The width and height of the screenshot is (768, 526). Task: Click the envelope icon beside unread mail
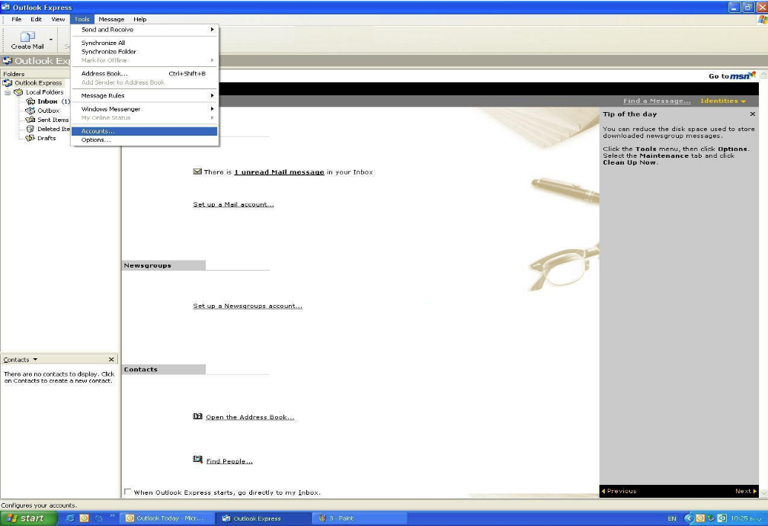pyautogui.click(x=197, y=172)
